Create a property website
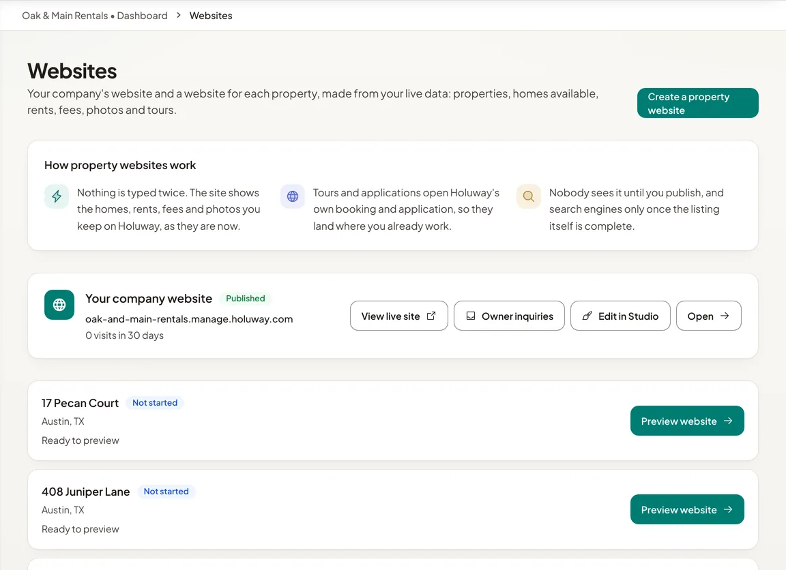 click(x=698, y=103)
